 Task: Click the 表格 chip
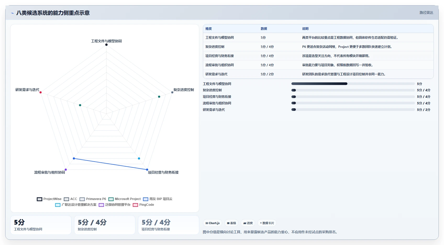[231, 223]
